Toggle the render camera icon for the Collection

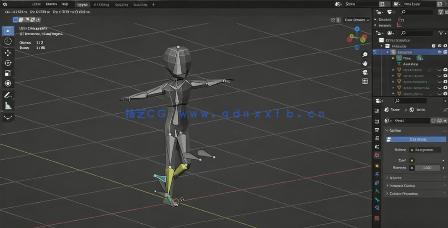pyautogui.click(x=445, y=46)
